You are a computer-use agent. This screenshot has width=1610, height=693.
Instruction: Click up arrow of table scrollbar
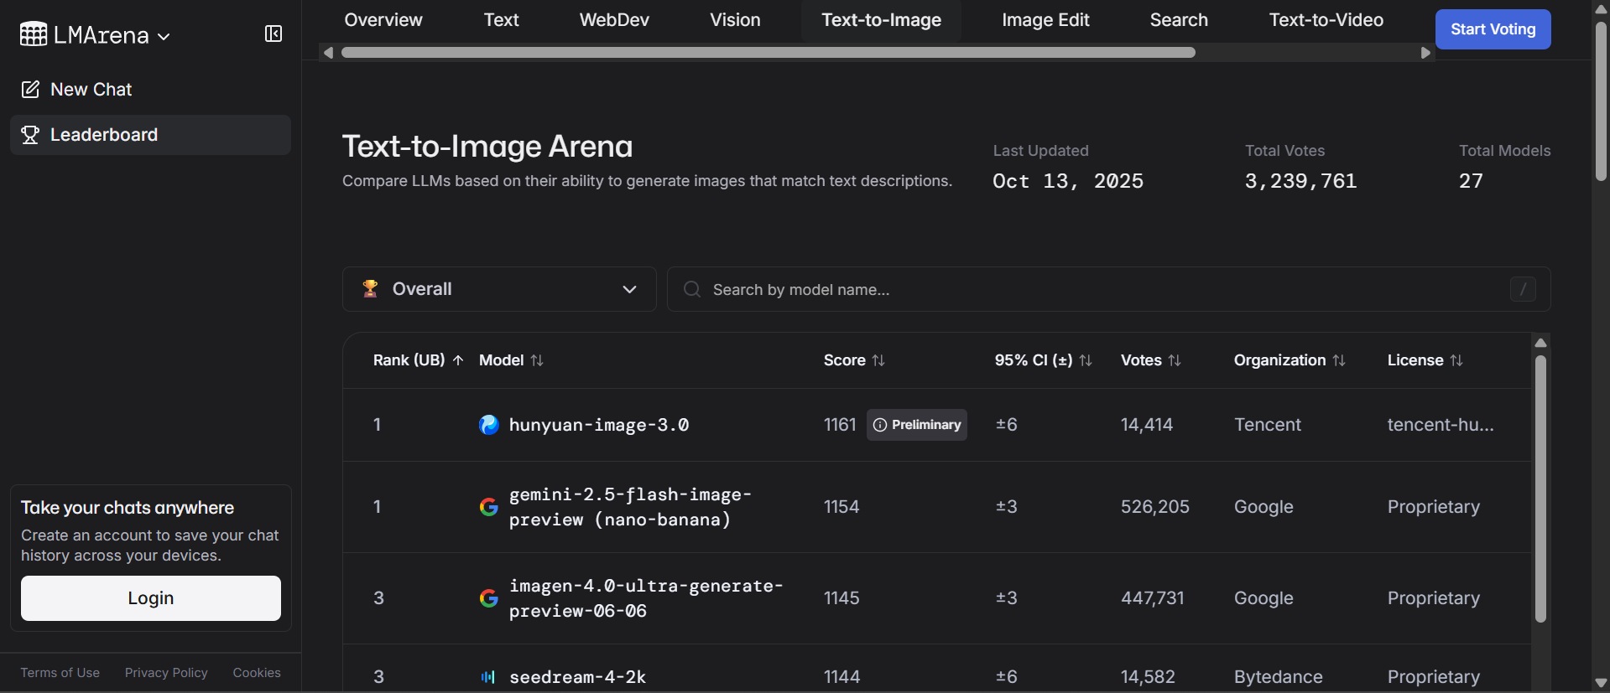pyautogui.click(x=1540, y=343)
